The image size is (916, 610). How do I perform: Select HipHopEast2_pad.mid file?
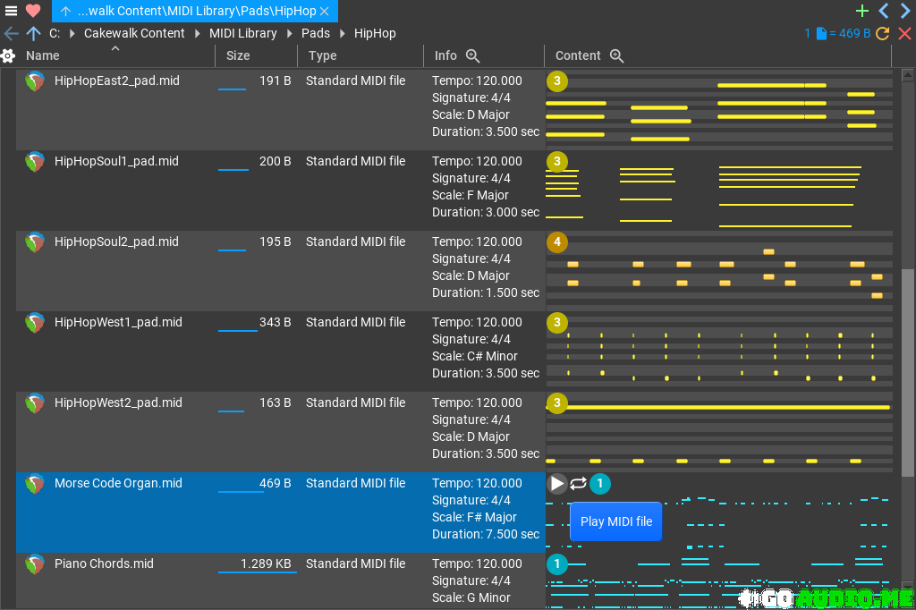[117, 80]
